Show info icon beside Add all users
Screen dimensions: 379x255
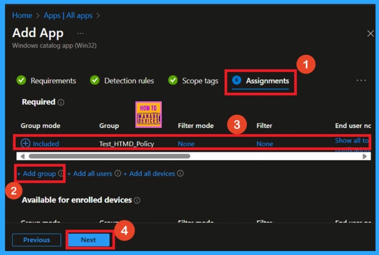(x=118, y=173)
